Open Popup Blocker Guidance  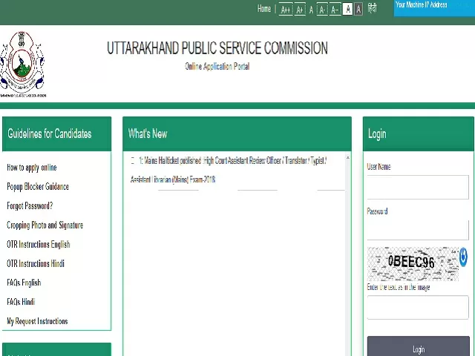point(38,186)
